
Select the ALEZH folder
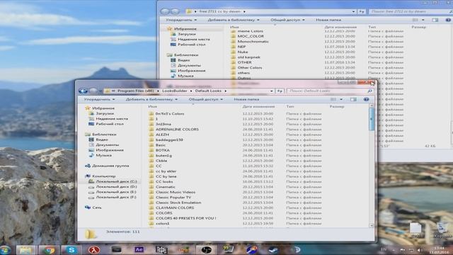pyautogui.click(x=162, y=135)
